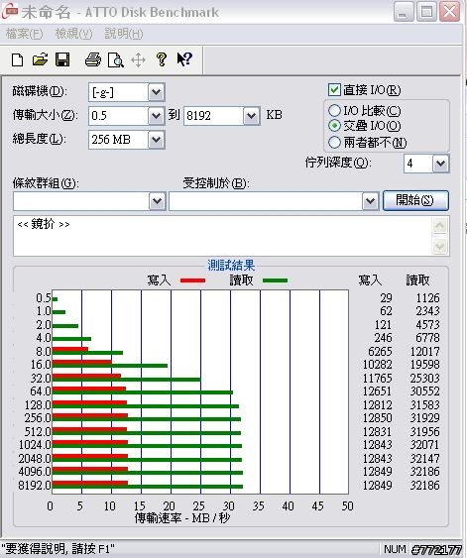Click the NUM status bar indicator
The image size is (467, 558).
(x=395, y=549)
